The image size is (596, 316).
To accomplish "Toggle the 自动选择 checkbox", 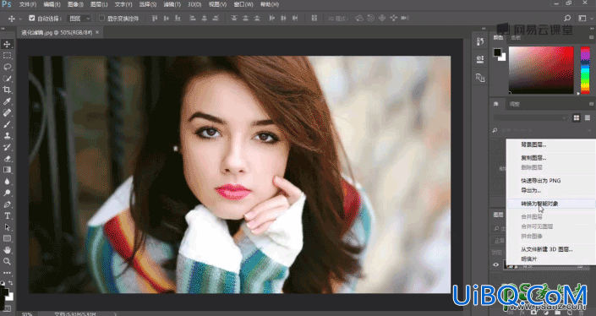I will (x=32, y=18).
